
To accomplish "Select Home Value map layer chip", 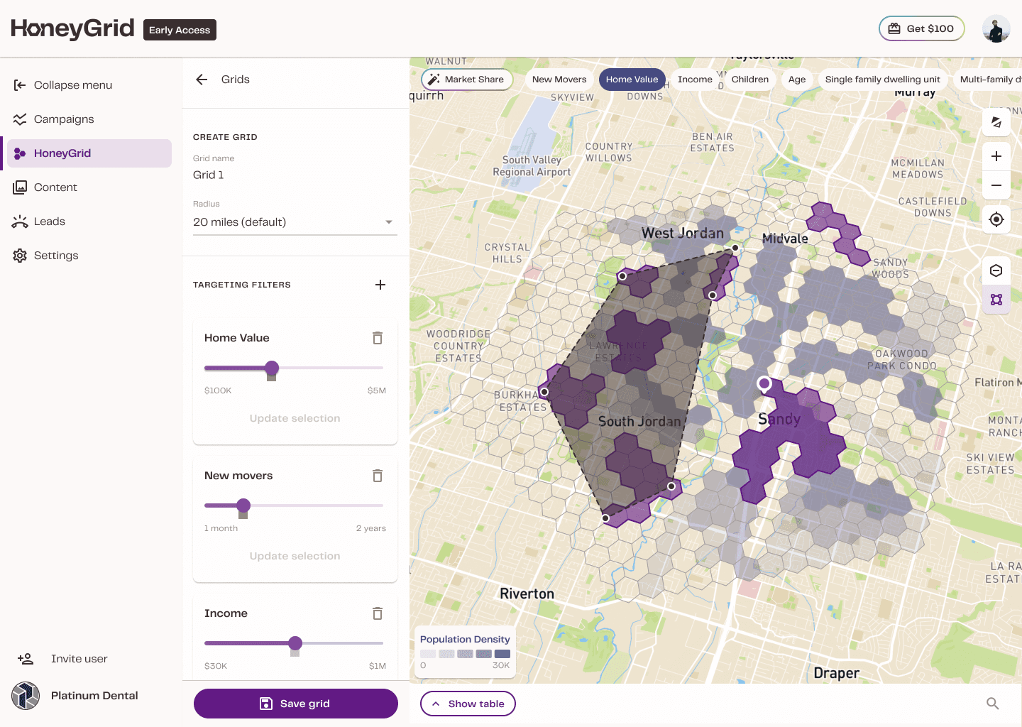I will (x=632, y=80).
